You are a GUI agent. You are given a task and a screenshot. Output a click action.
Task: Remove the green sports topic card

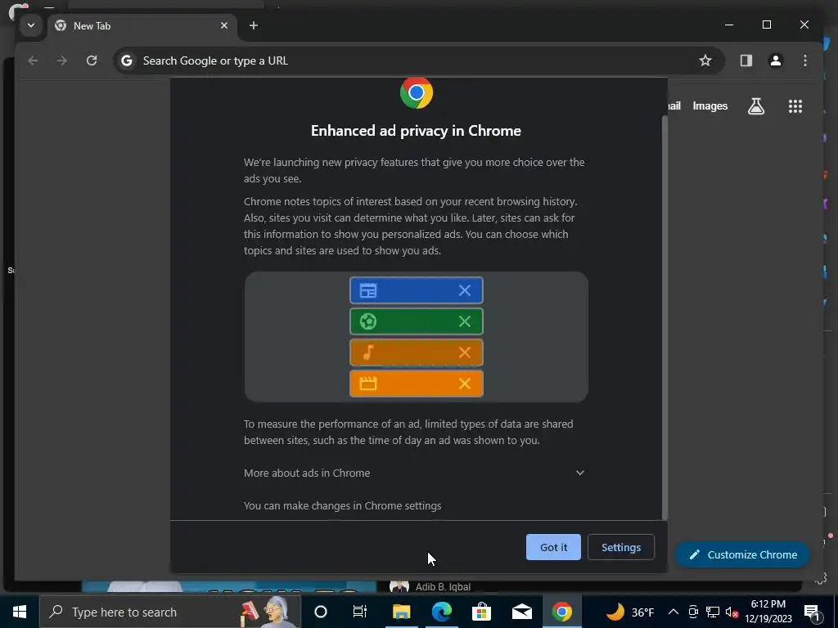pyautogui.click(x=465, y=321)
